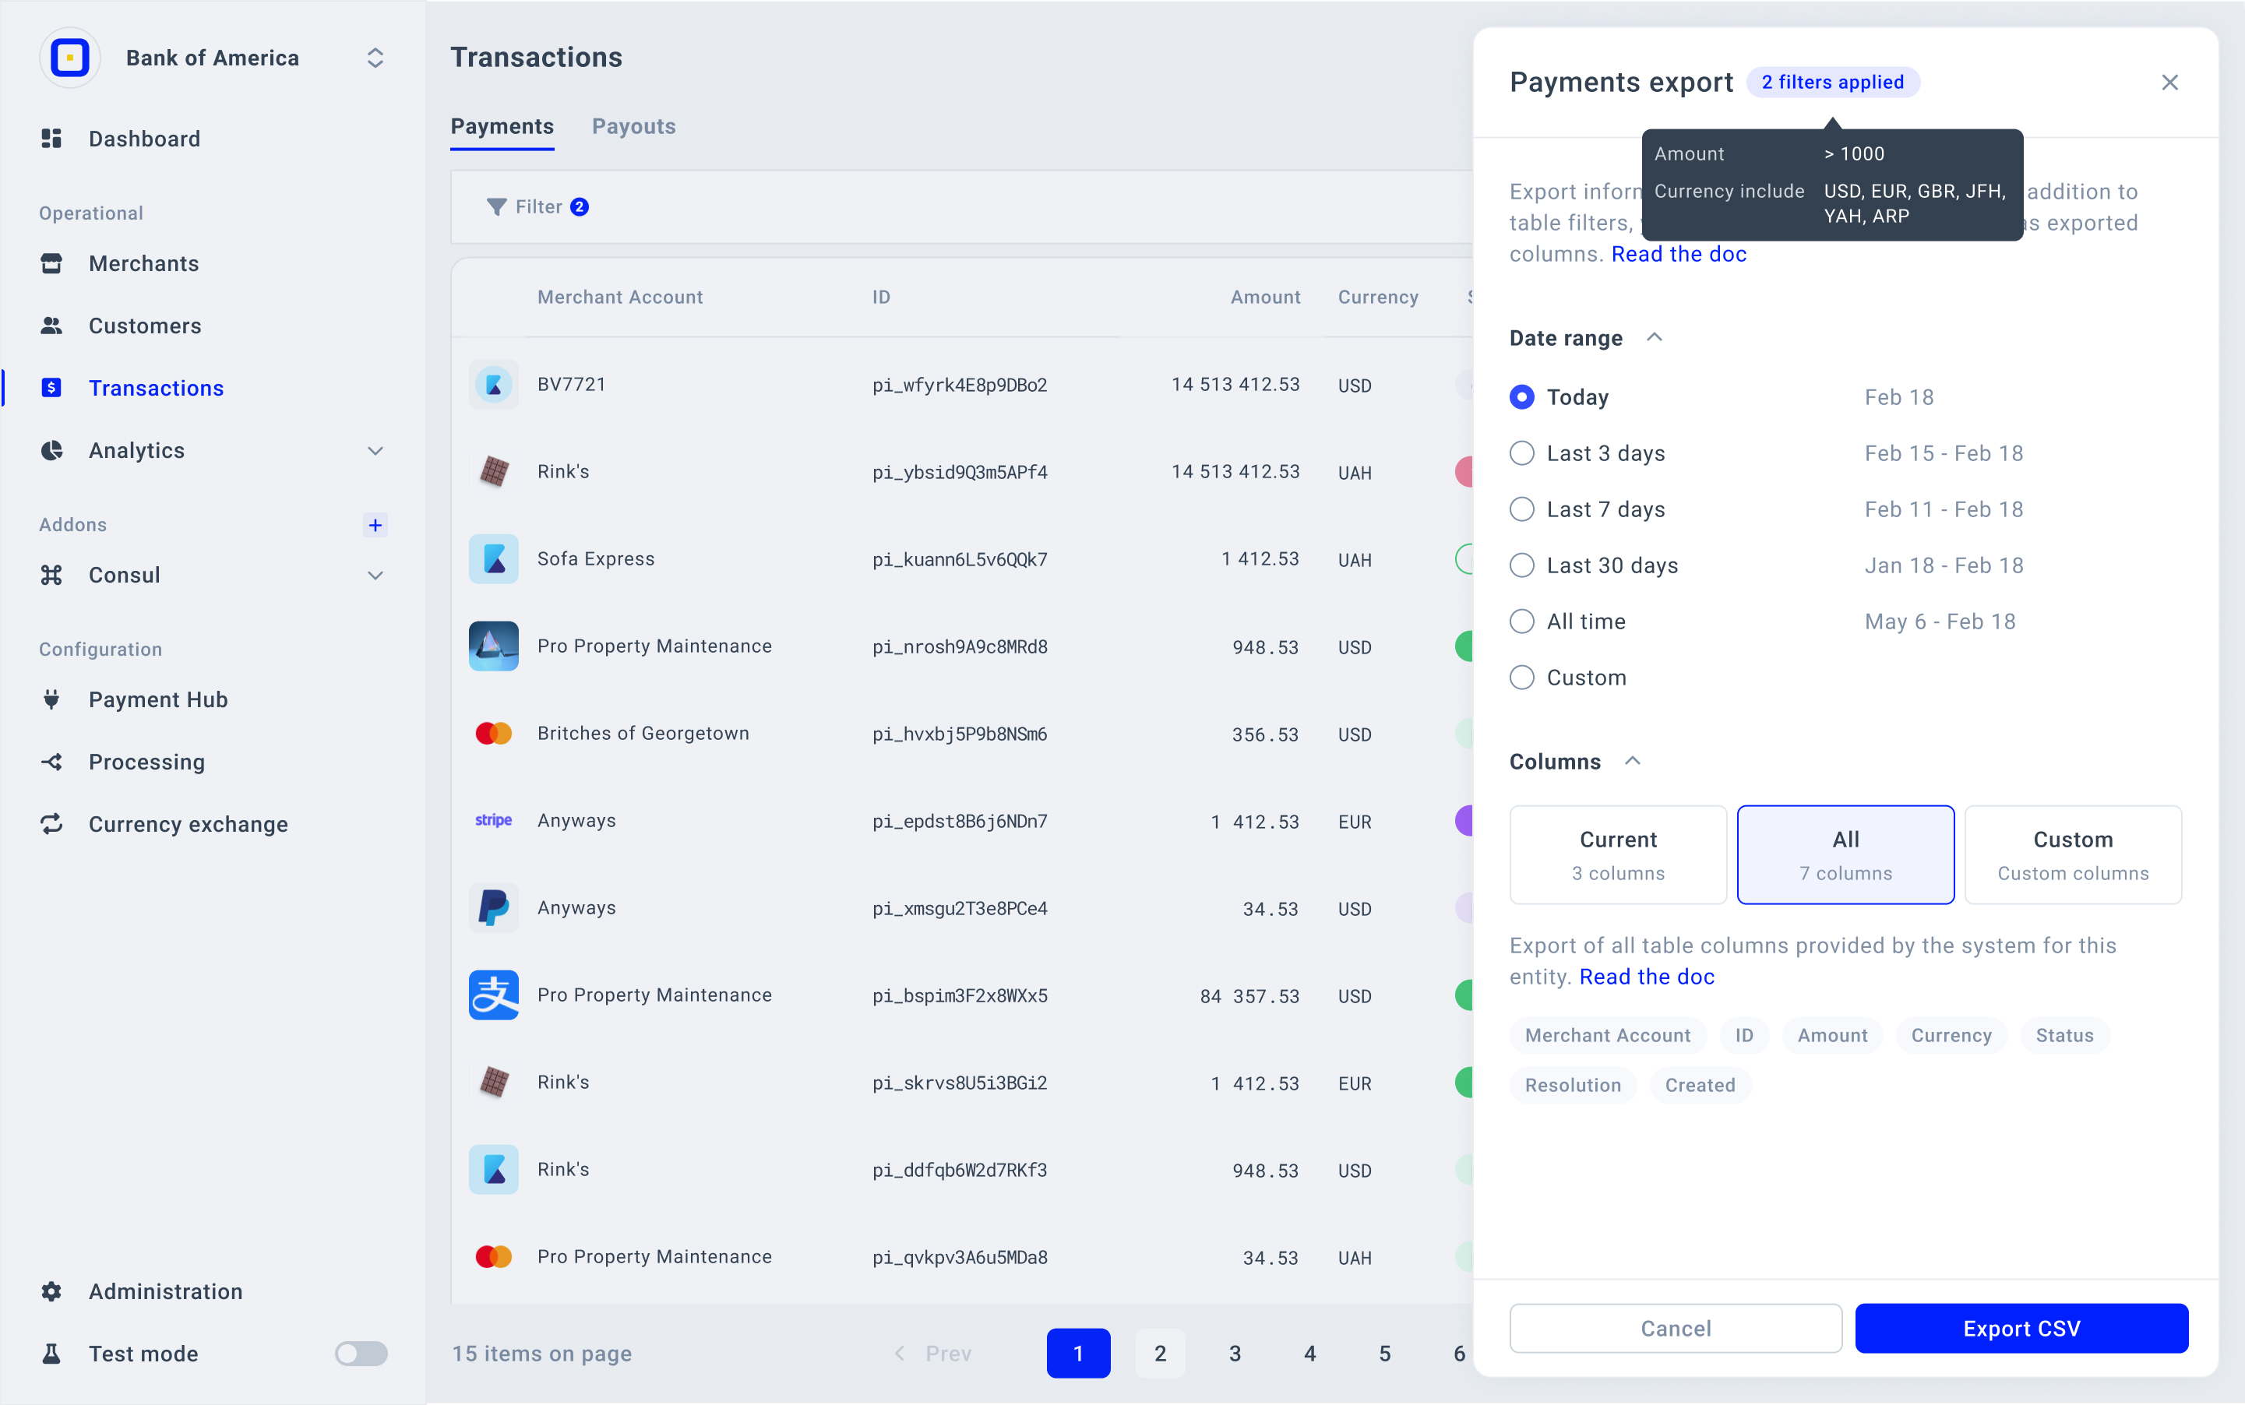The width and height of the screenshot is (2245, 1405).
Task: Collapse the Columns section
Action: point(1633,761)
